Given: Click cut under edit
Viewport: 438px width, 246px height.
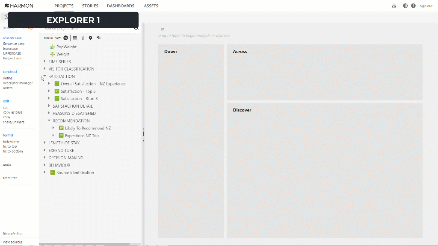Looking at the screenshot, I should click(5, 107).
